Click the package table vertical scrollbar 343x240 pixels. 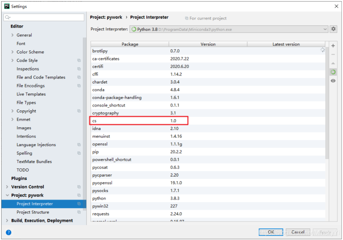pos(327,103)
